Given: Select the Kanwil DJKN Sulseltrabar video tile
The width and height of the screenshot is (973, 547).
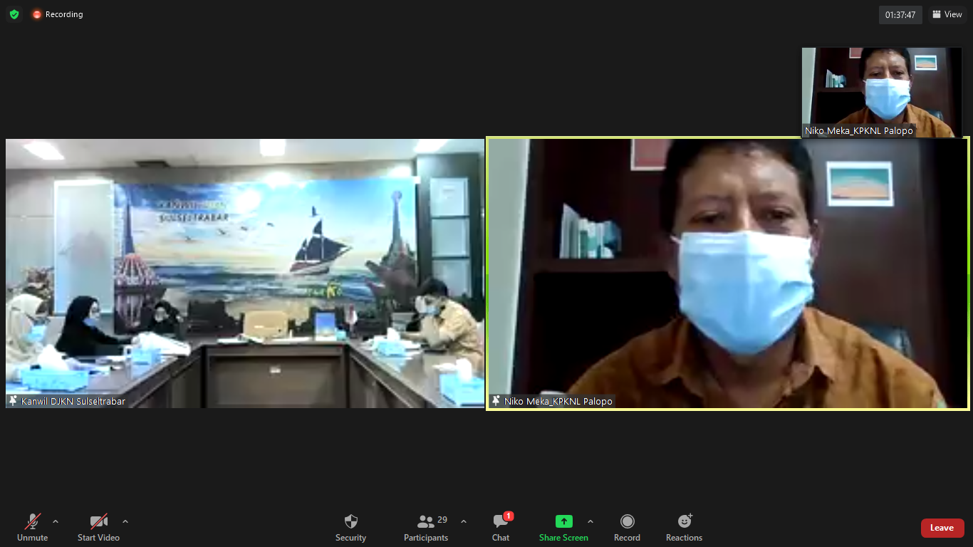Looking at the screenshot, I should coord(245,273).
